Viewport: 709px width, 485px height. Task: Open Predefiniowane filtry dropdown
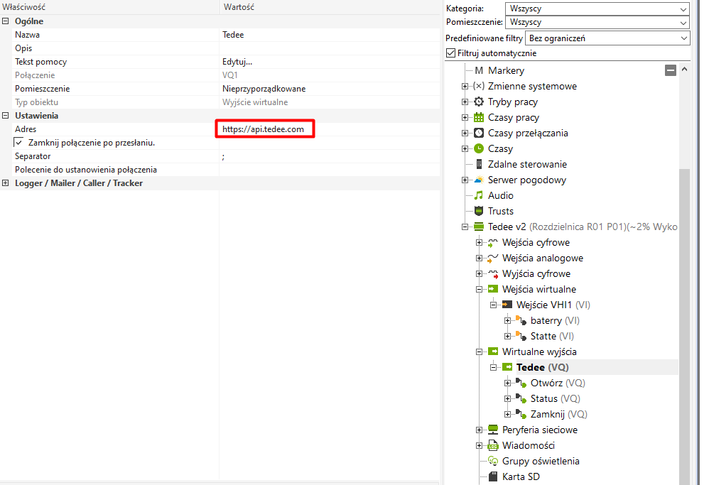coord(607,38)
